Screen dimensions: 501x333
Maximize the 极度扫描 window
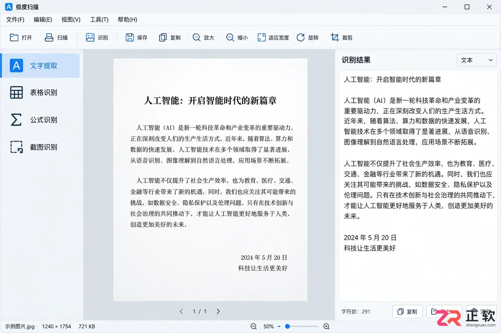pyautogui.click(x=467, y=7)
